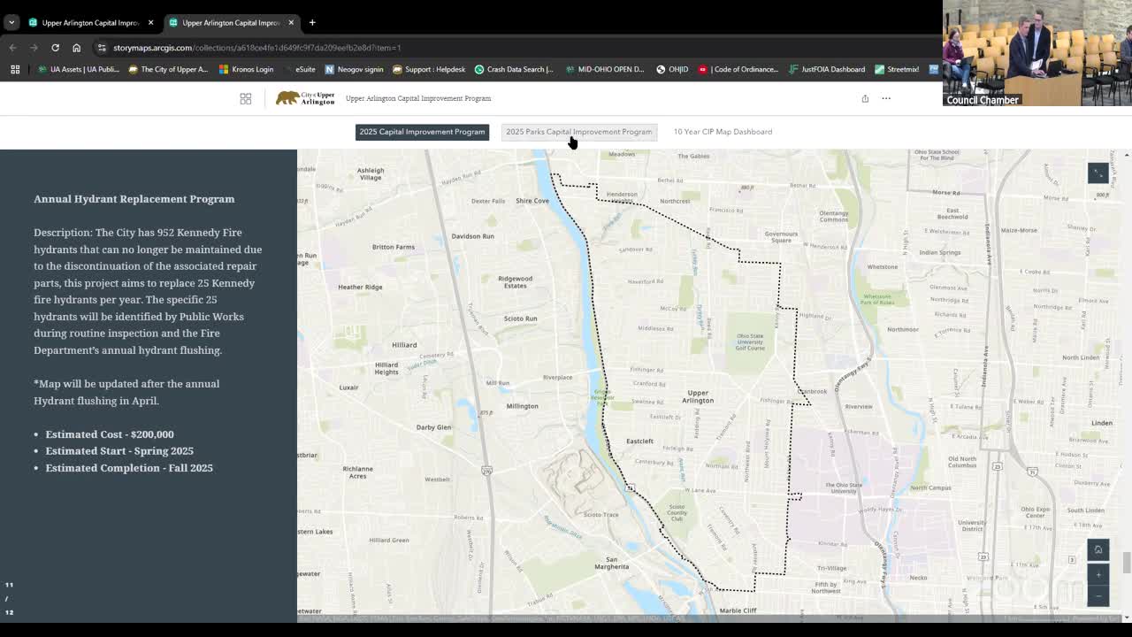
Task: Zoom in on the map
Action: (1098, 575)
